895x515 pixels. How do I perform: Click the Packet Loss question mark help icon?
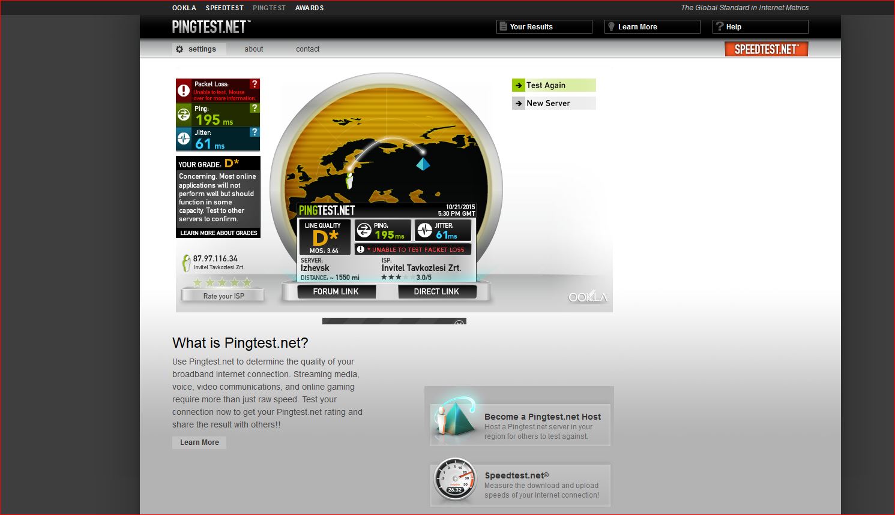255,84
